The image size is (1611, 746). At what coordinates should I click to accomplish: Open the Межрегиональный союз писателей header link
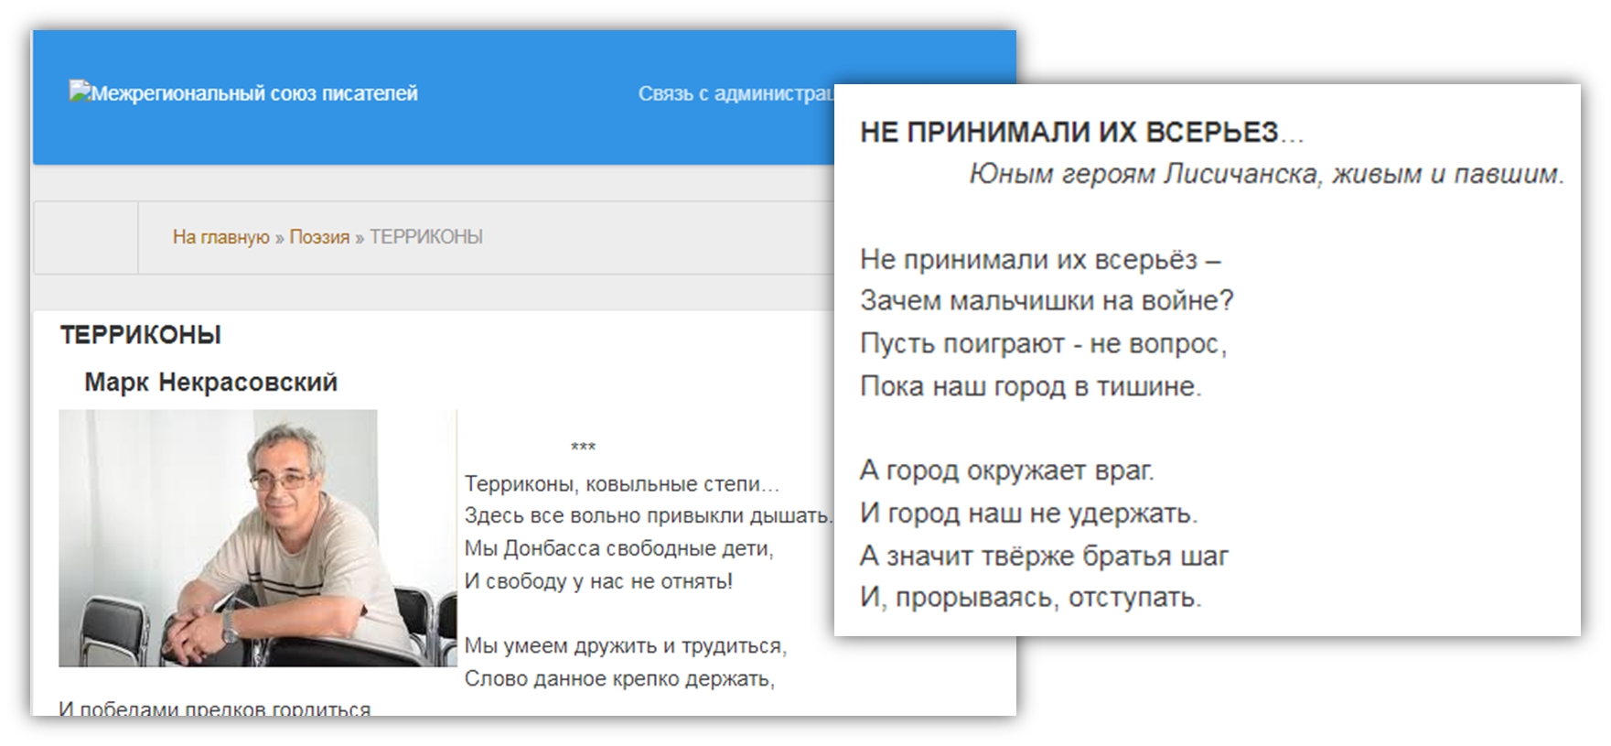click(254, 93)
